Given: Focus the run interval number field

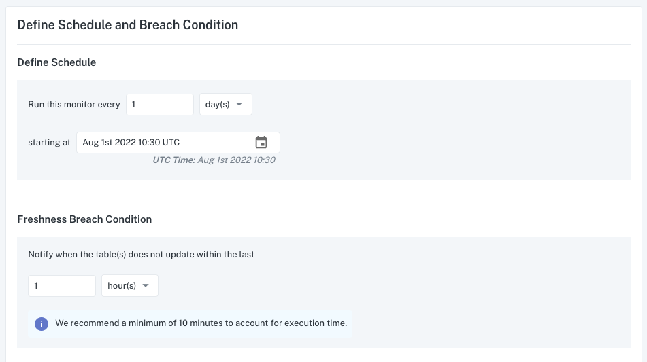Looking at the screenshot, I should click(160, 105).
